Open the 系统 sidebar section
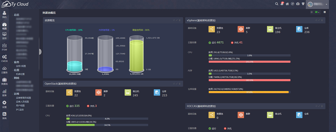This screenshot has width=336, height=132. pyautogui.click(x=4, y=116)
